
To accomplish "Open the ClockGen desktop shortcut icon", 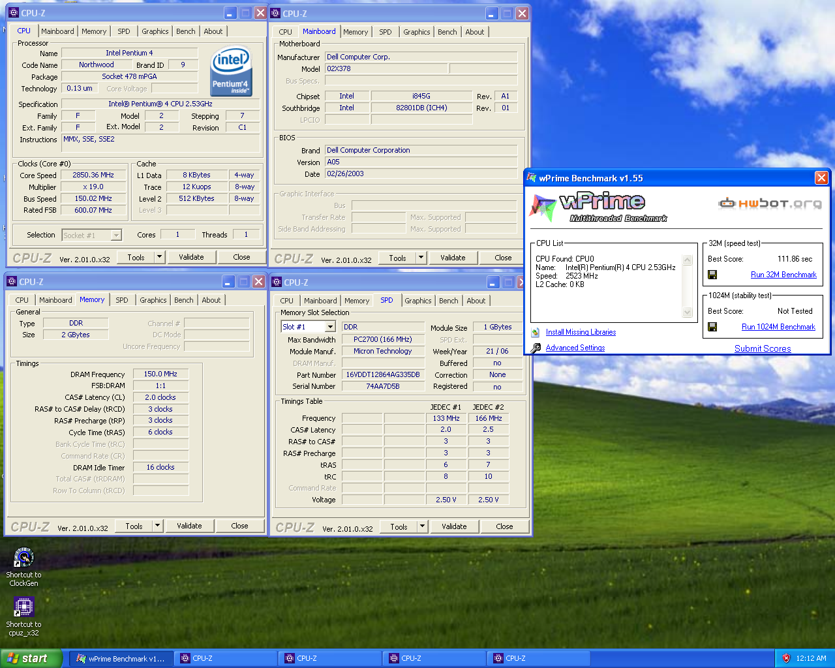I will [x=23, y=558].
